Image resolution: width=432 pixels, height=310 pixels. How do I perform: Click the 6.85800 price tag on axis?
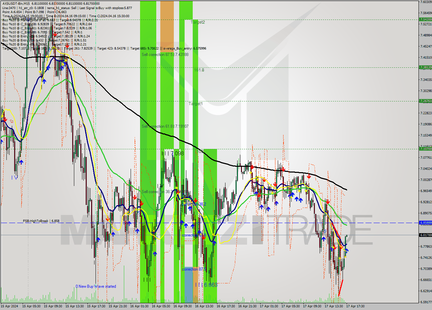[425, 223]
